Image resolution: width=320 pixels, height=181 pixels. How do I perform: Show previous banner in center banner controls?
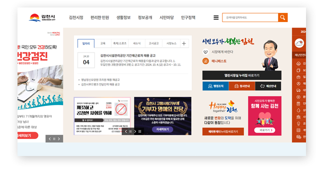coord(126,131)
